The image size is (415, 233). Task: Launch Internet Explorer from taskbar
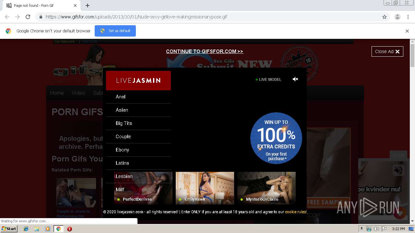coord(26,229)
